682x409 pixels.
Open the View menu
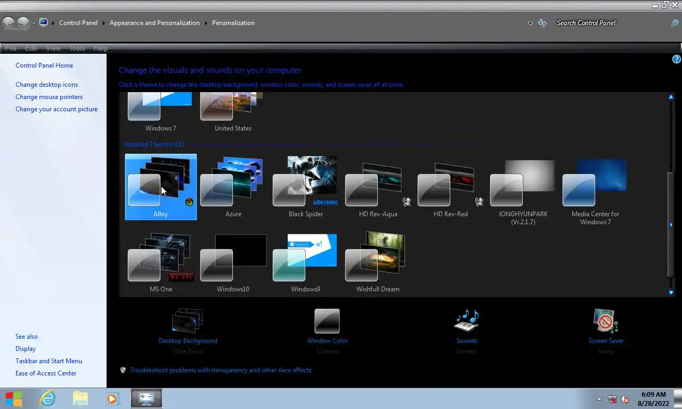pos(53,48)
